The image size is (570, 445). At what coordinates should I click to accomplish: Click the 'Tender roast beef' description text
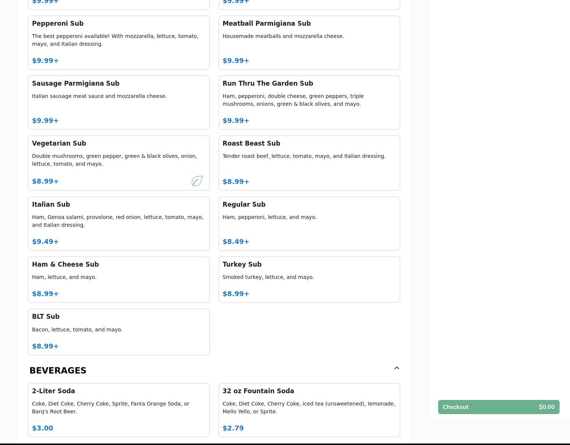304,156
